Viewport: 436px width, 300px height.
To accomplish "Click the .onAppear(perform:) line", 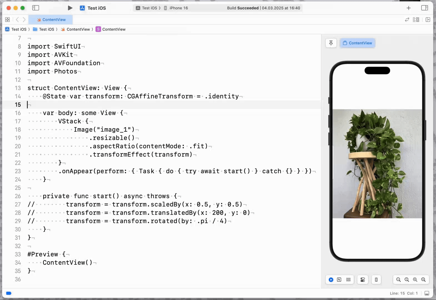I will coord(185,171).
